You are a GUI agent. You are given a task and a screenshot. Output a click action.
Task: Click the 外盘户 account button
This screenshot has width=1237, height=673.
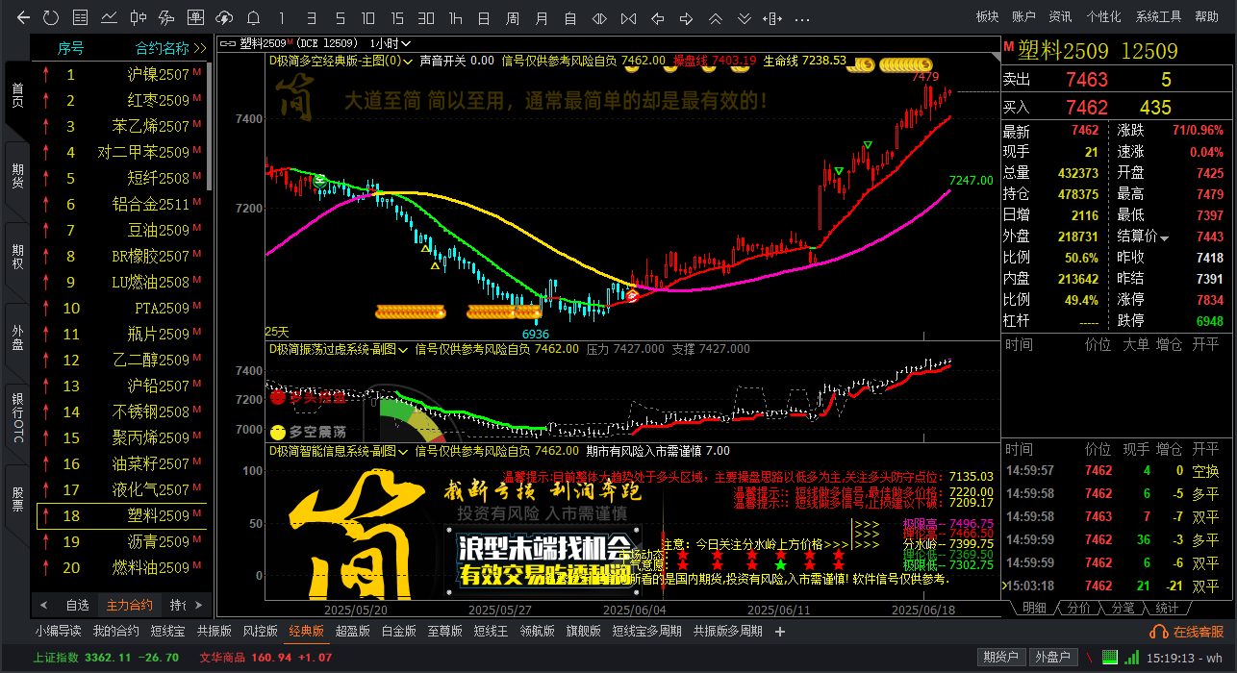(x=1051, y=657)
